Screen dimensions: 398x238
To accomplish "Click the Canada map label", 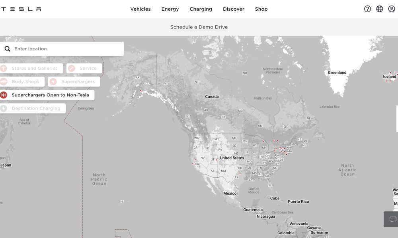I will pyautogui.click(x=212, y=97).
